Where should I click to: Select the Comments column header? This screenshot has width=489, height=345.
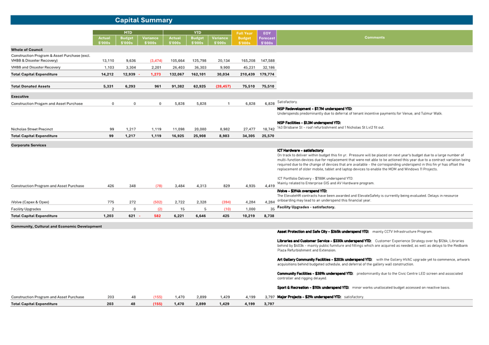(x=374, y=38)
